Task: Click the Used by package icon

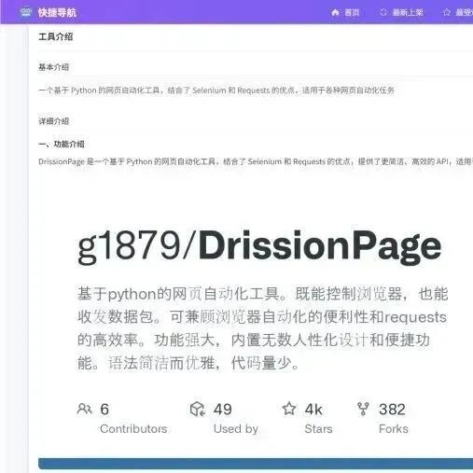Action: point(198,409)
